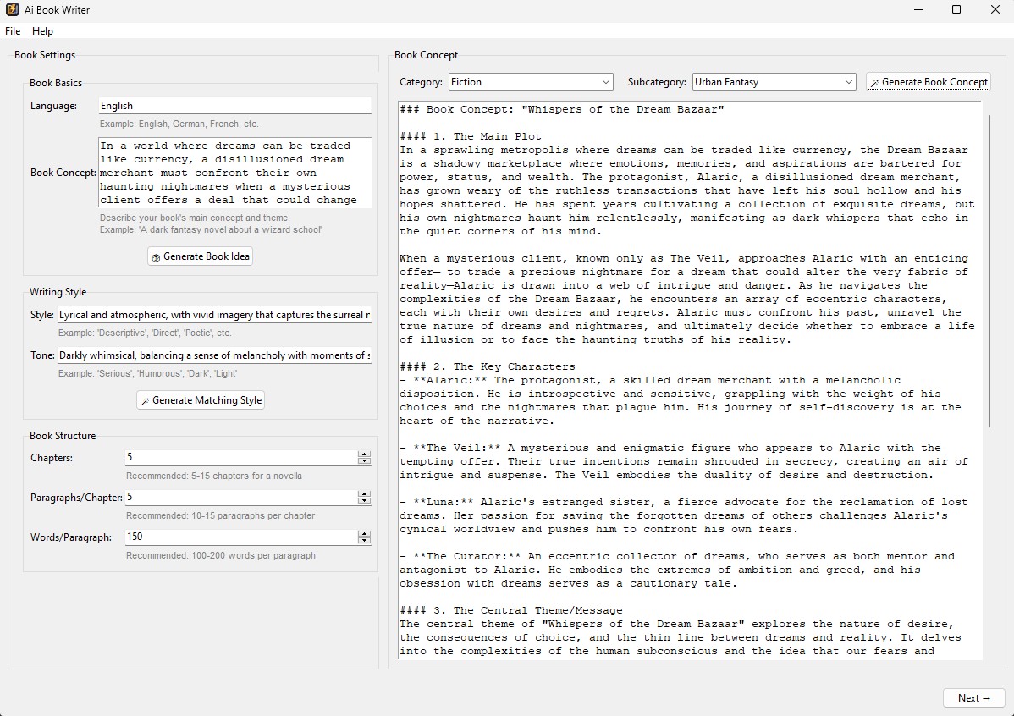The height and width of the screenshot is (716, 1014).
Task: Increase the Chapters value with up arrow
Action: (x=364, y=454)
